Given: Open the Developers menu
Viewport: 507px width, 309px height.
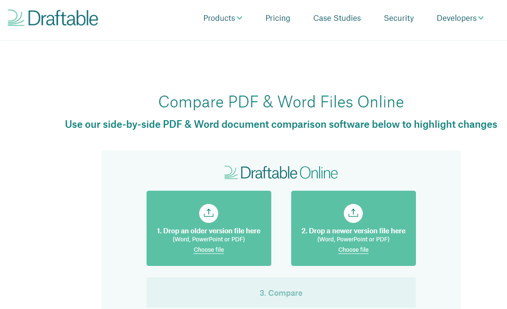Looking at the screenshot, I should point(456,18).
